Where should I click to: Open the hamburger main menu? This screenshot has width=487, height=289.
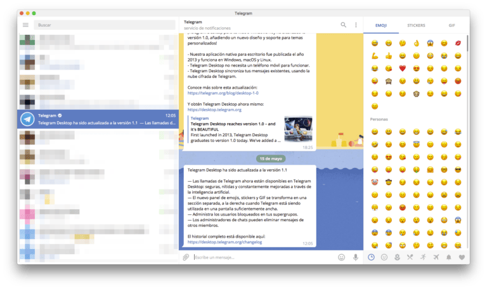(x=25, y=25)
